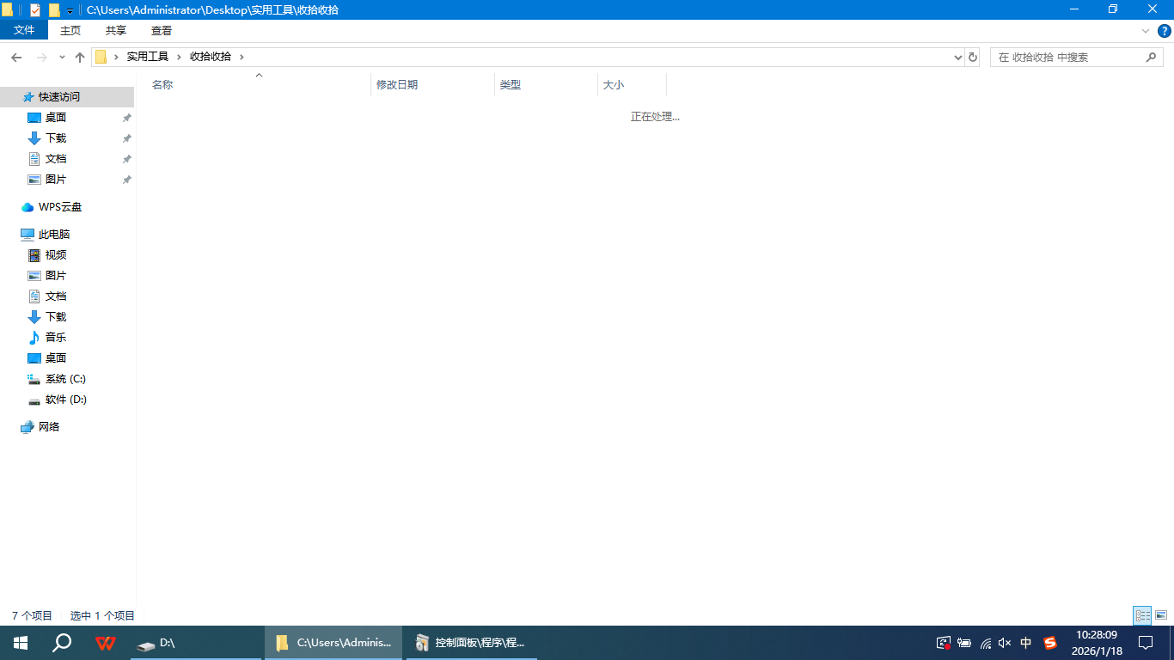Image resolution: width=1174 pixels, height=660 pixels.
Task: Switch to the 查看 ribbon tab
Action: click(x=162, y=30)
